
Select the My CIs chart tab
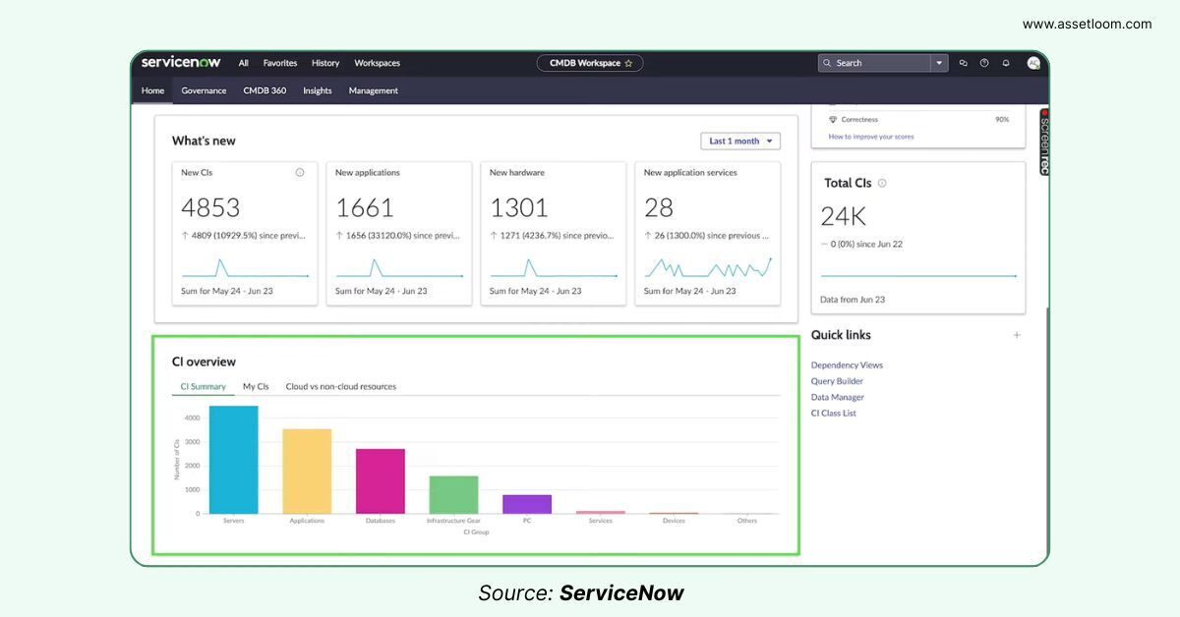pos(256,386)
